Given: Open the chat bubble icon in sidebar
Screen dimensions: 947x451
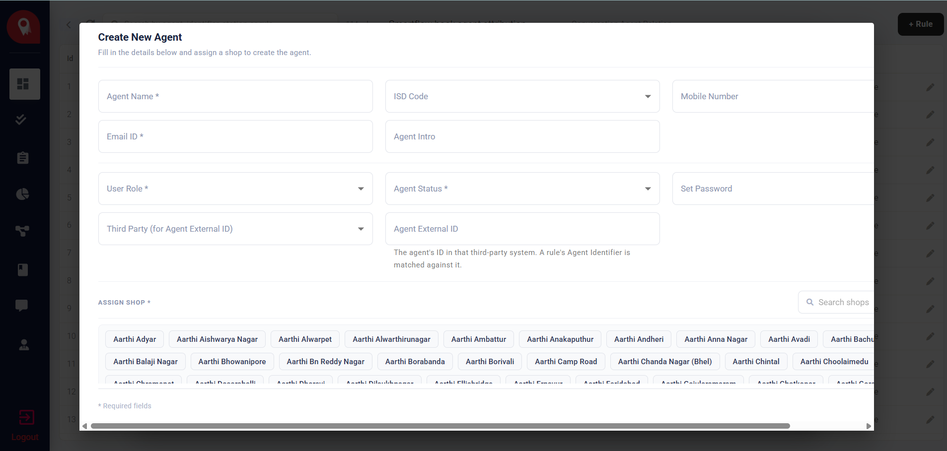Looking at the screenshot, I should [x=22, y=306].
